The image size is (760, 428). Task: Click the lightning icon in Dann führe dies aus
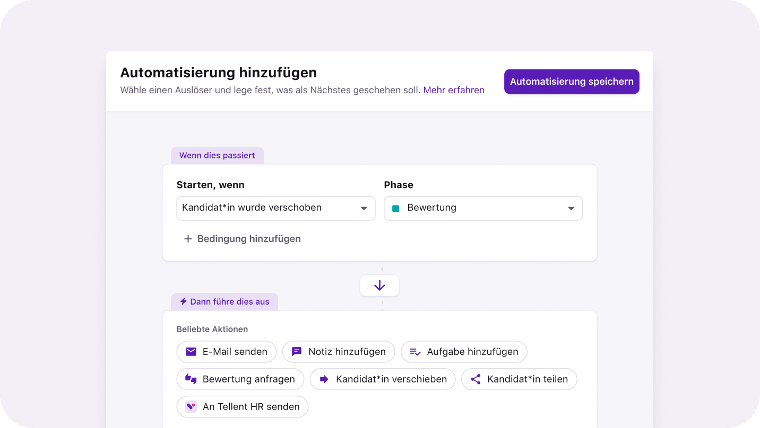(x=183, y=301)
